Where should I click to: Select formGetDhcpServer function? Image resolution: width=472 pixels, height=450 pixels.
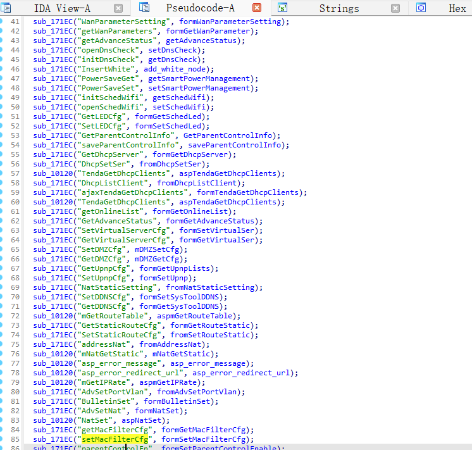pyautogui.click(x=190, y=154)
